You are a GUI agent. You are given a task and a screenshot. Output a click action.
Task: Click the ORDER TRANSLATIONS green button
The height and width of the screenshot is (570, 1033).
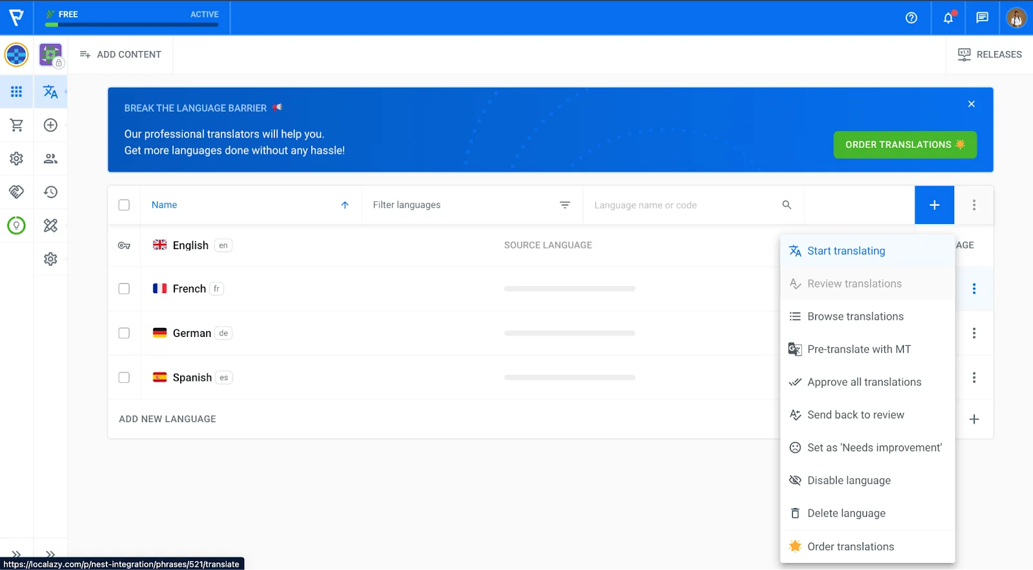pyautogui.click(x=905, y=145)
